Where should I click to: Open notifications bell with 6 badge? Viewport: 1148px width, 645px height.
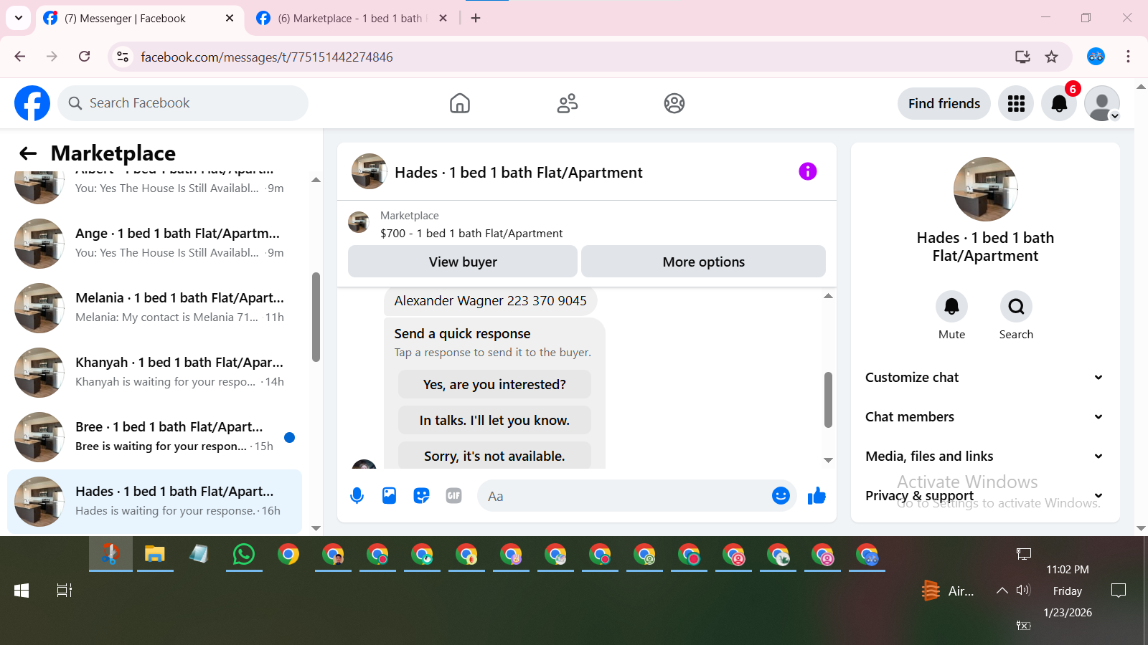pos(1059,103)
